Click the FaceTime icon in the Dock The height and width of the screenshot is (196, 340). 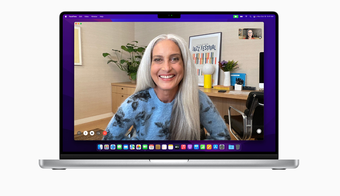(x=145, y=147)
